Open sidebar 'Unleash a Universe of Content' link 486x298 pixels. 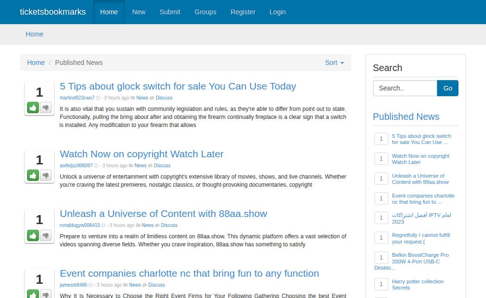pyautogui.click(x=421, y=179)
